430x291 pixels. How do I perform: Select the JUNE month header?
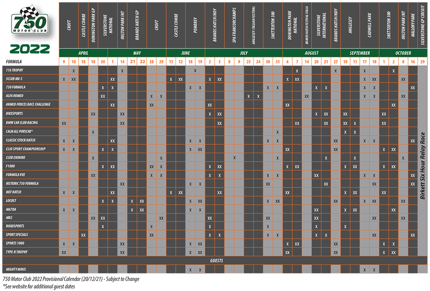click(x=186, y=53)
